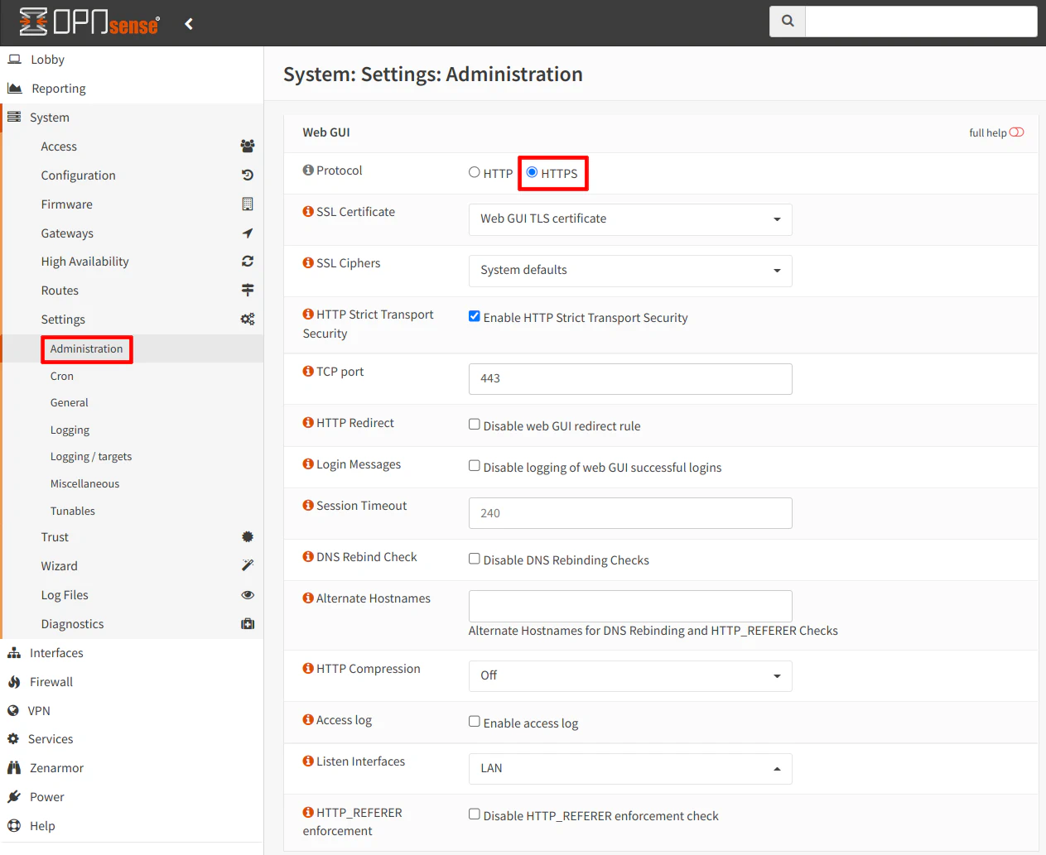Click the info icon beside HTTP Compression
This screenshot has width=1046, height=855.
308,669
